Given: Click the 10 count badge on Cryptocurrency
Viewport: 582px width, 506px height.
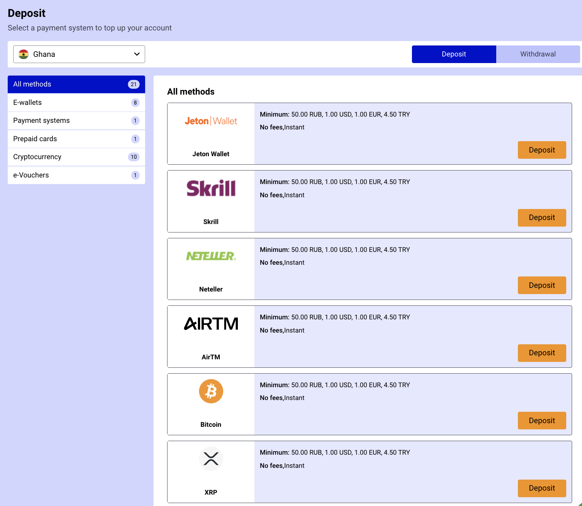Looking at the screenshot, I should [x=134, y=157].
